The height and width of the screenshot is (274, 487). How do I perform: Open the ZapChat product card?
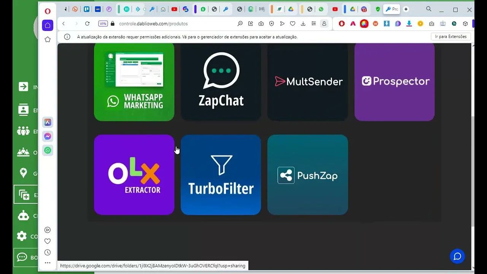point(221,82)
